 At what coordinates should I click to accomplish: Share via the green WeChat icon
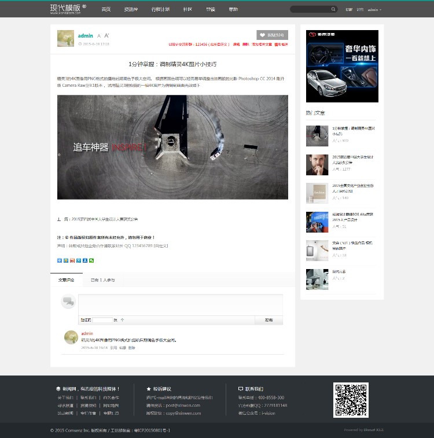91,260
